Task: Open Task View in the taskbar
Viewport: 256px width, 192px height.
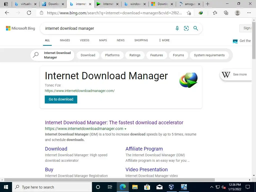Action: pos(110,187)
